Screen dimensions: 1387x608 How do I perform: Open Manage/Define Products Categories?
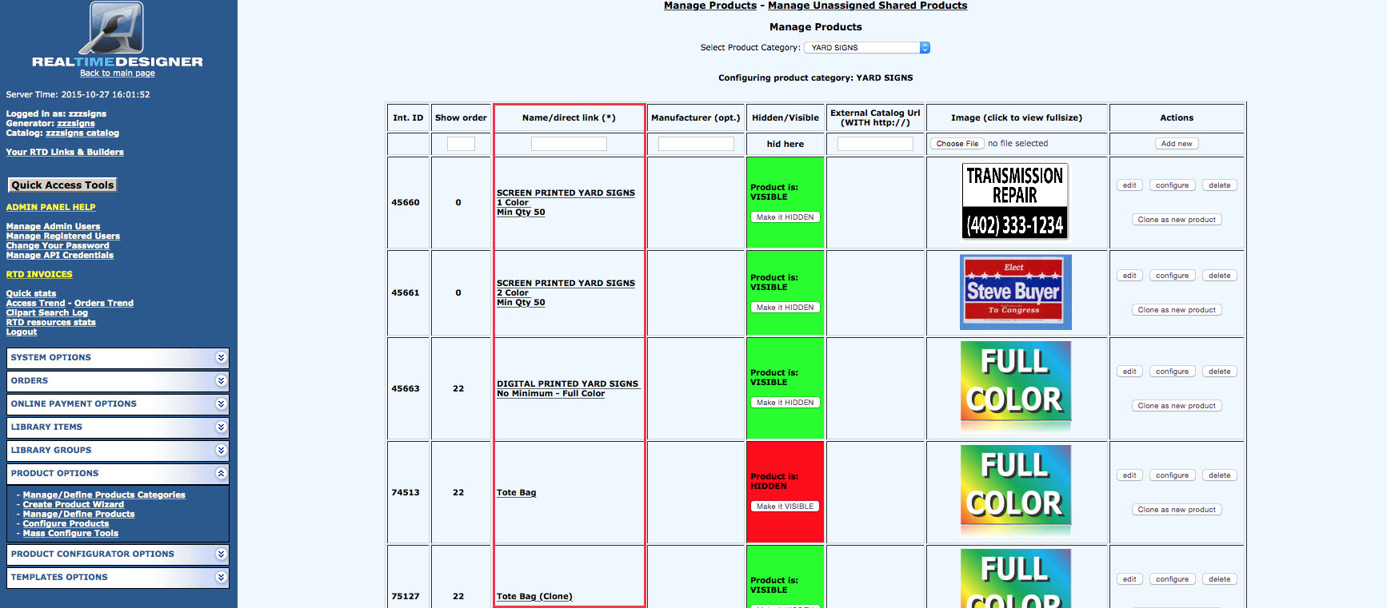click(x=104, y=495)
